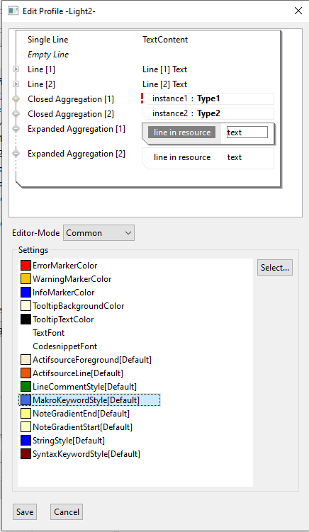Collapse Expanded Aggregation [1] minus icon
The width and height of the screenshot is (309, 532).
pos(16,129)
